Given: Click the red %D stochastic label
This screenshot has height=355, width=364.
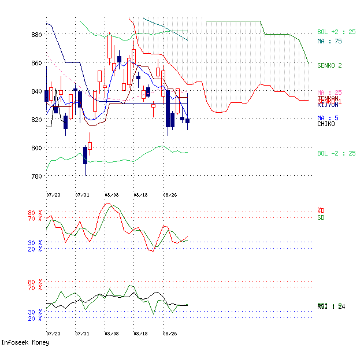Looking at the screenshot, I should point(321,210).
